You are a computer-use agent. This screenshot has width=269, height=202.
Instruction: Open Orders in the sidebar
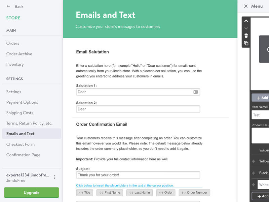pyautogui.click(x=13, y=43)
